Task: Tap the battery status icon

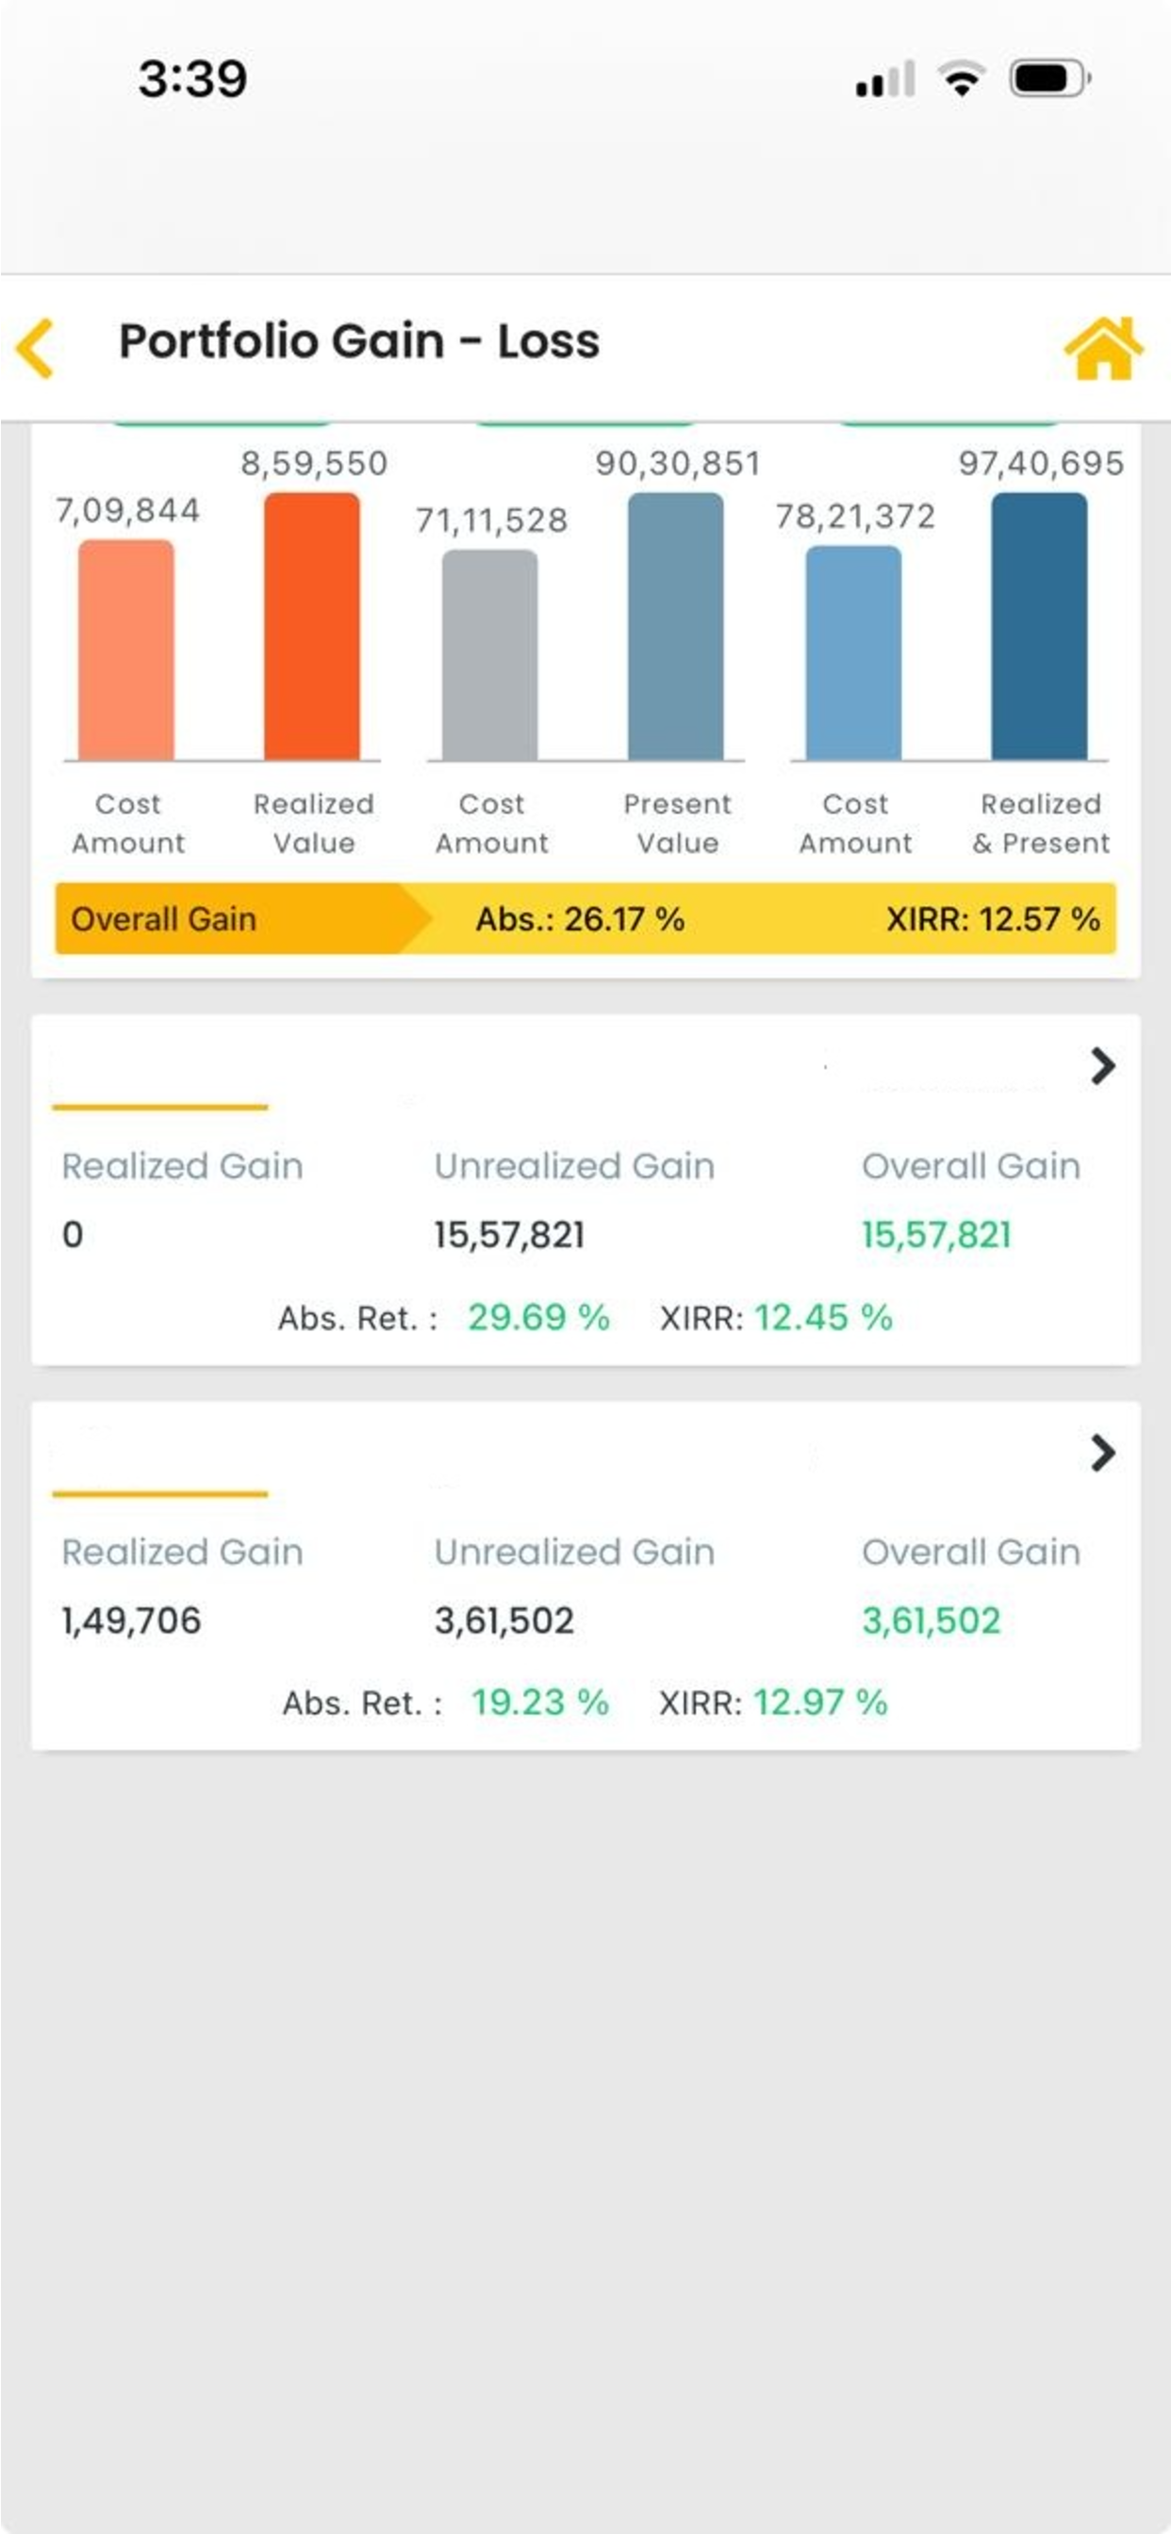Action: [x=1050, y=78]
